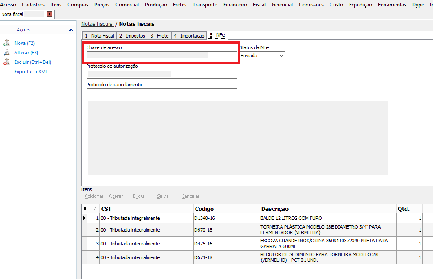Click the Código column header
Image resolution: width=433 pixels, height=279 pixels.
click(x=227, y=209)
